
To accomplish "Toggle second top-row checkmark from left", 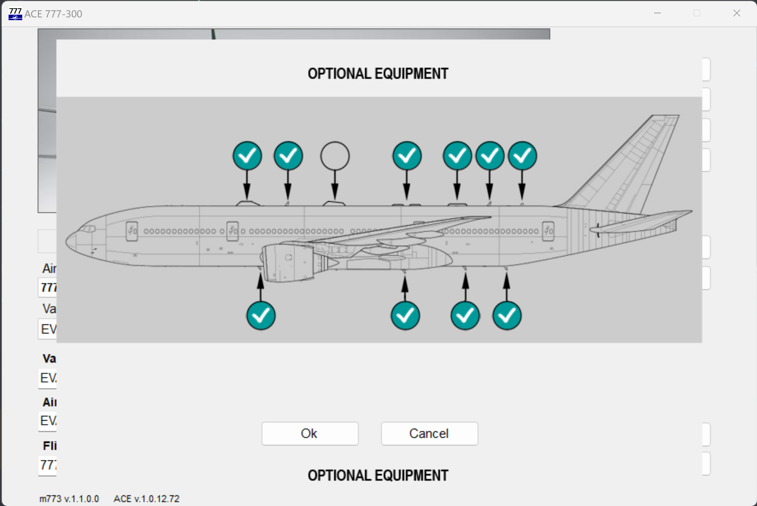I will [288, 156].
